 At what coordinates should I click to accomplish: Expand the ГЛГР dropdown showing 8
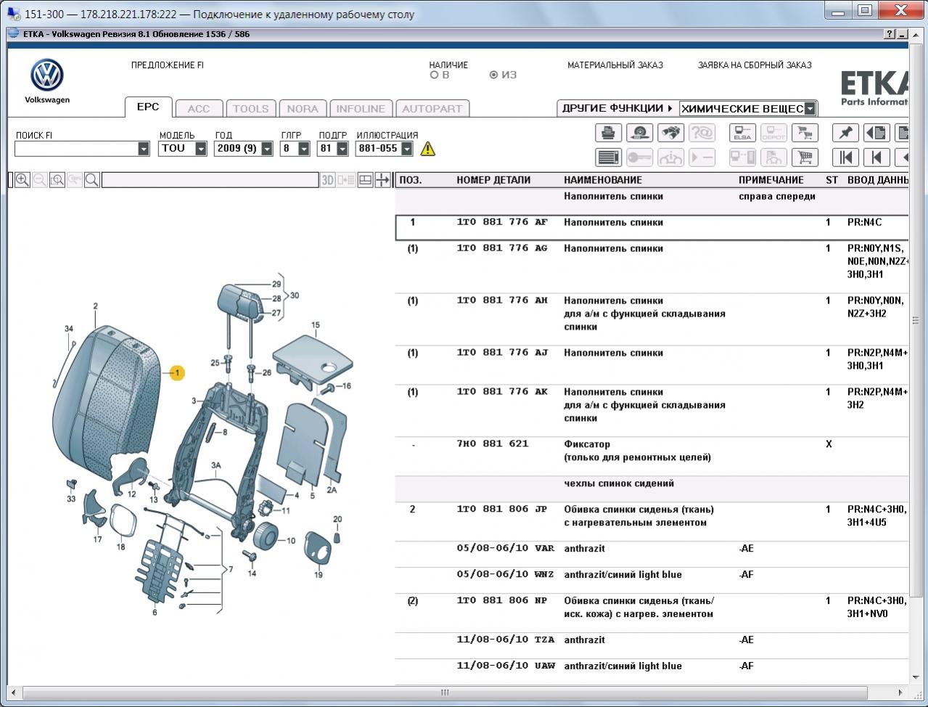(x=304, y=149)
